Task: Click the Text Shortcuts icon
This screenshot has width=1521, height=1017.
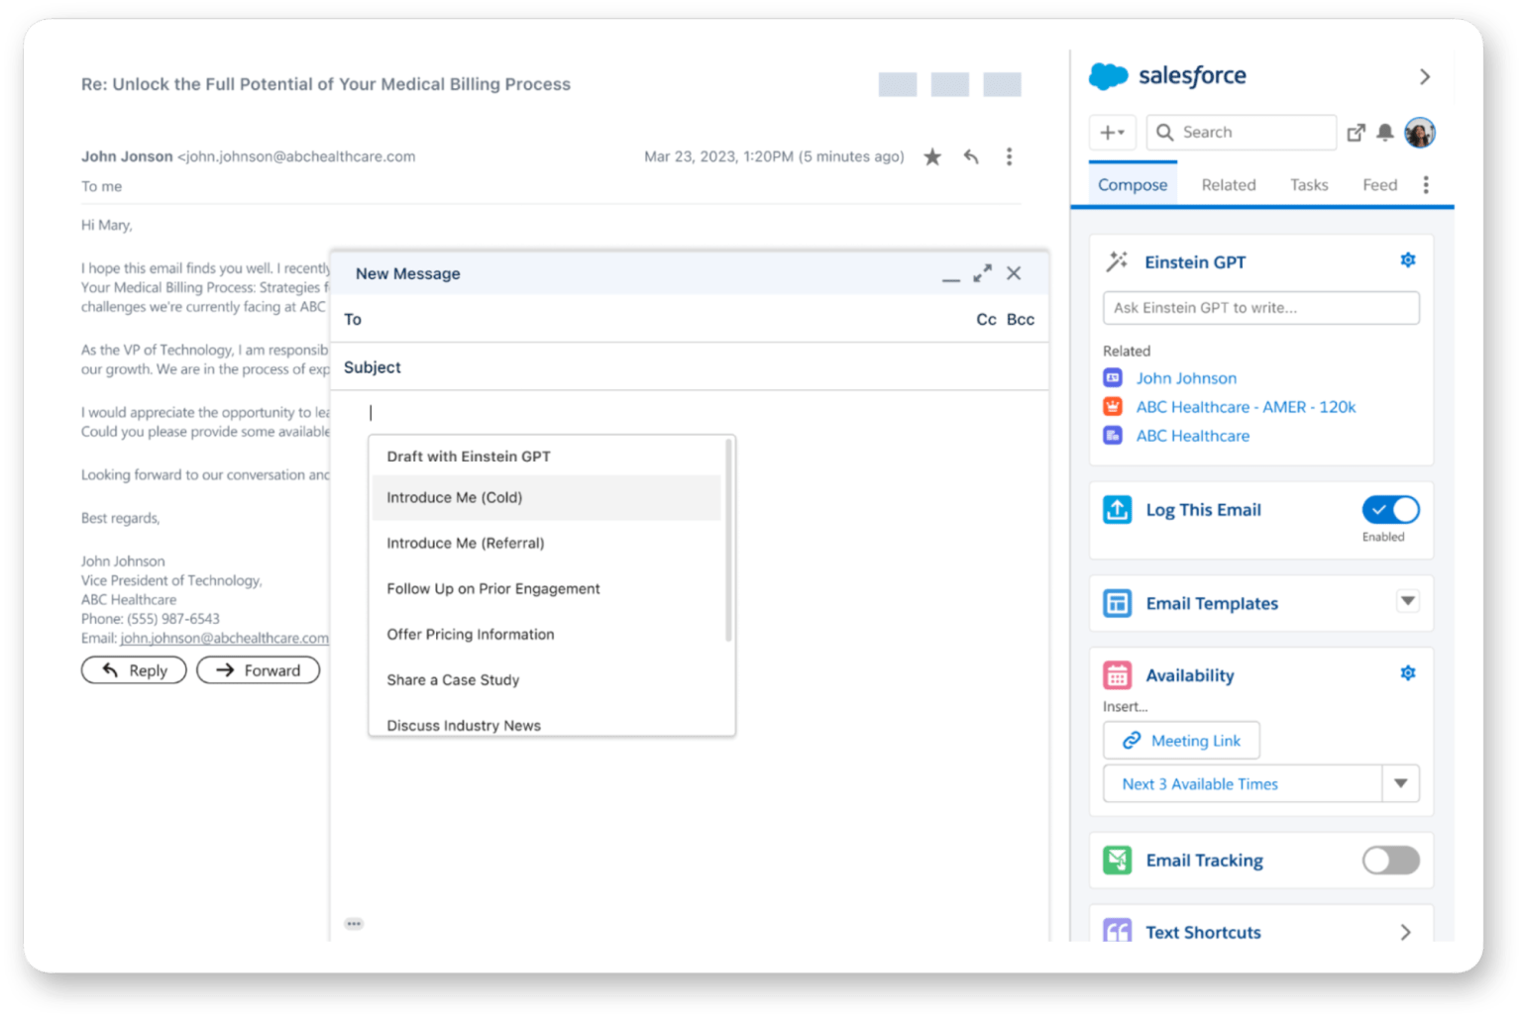Action: coord(1117,931)
